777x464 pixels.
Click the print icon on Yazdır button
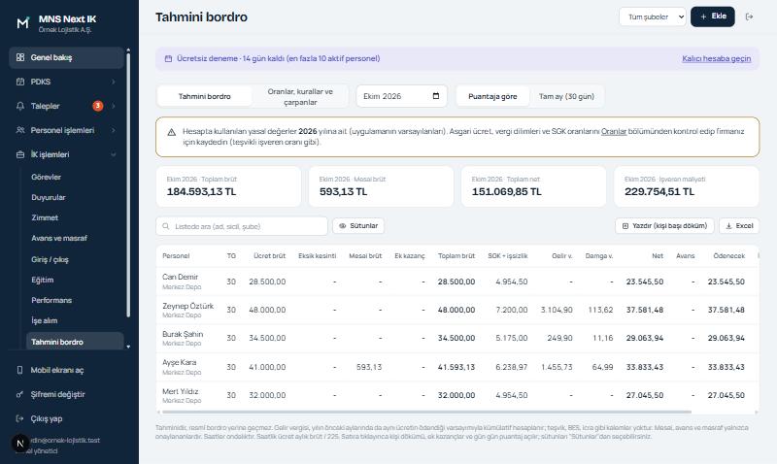625,226
